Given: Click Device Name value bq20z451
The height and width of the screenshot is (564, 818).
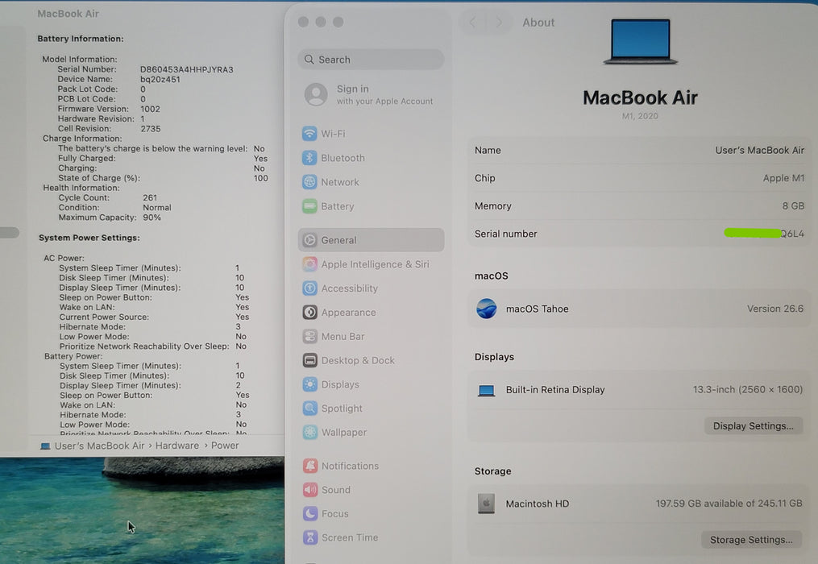Looking at the screenshot, I should (160, 79).
